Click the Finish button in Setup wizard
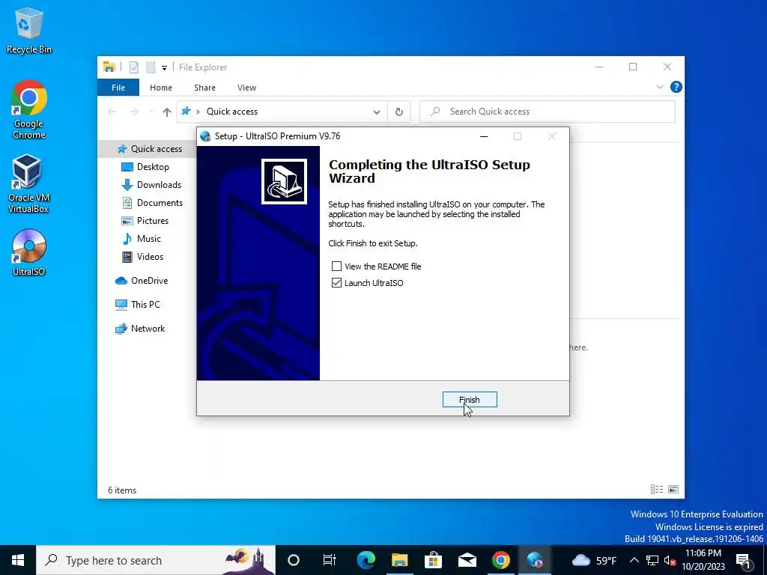Image resolution: width=767 pixels, height=575 pixels. (x=470, y=400)
